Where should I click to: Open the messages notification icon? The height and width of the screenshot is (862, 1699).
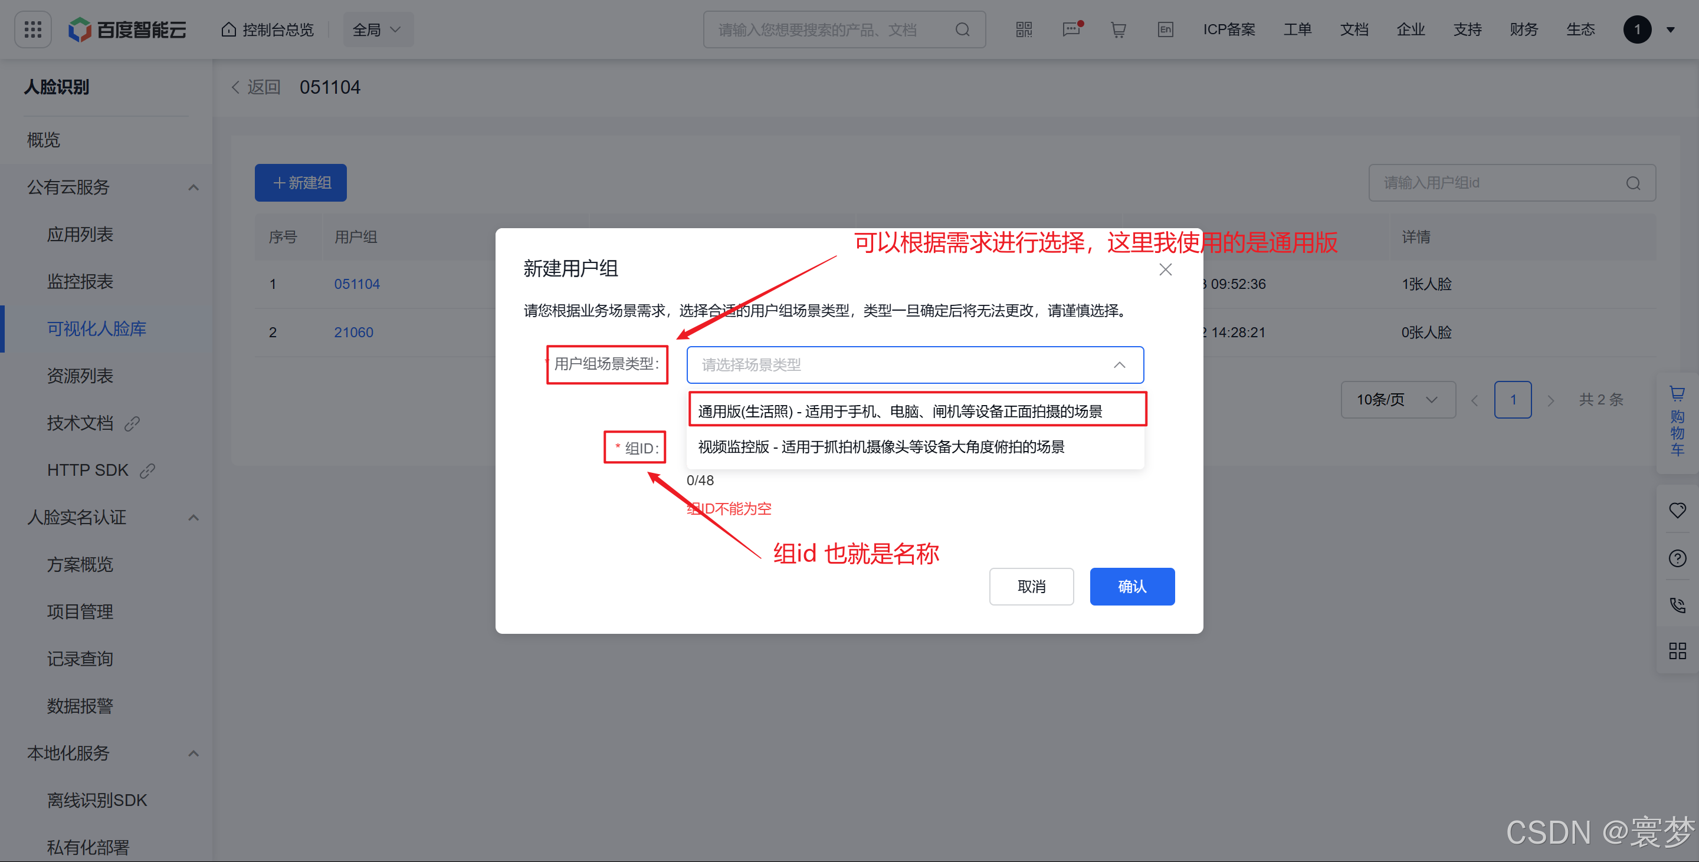(x=1071, y=29)
